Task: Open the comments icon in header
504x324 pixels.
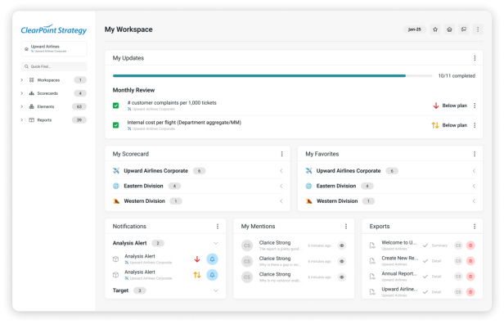Action: coord(463,29)
